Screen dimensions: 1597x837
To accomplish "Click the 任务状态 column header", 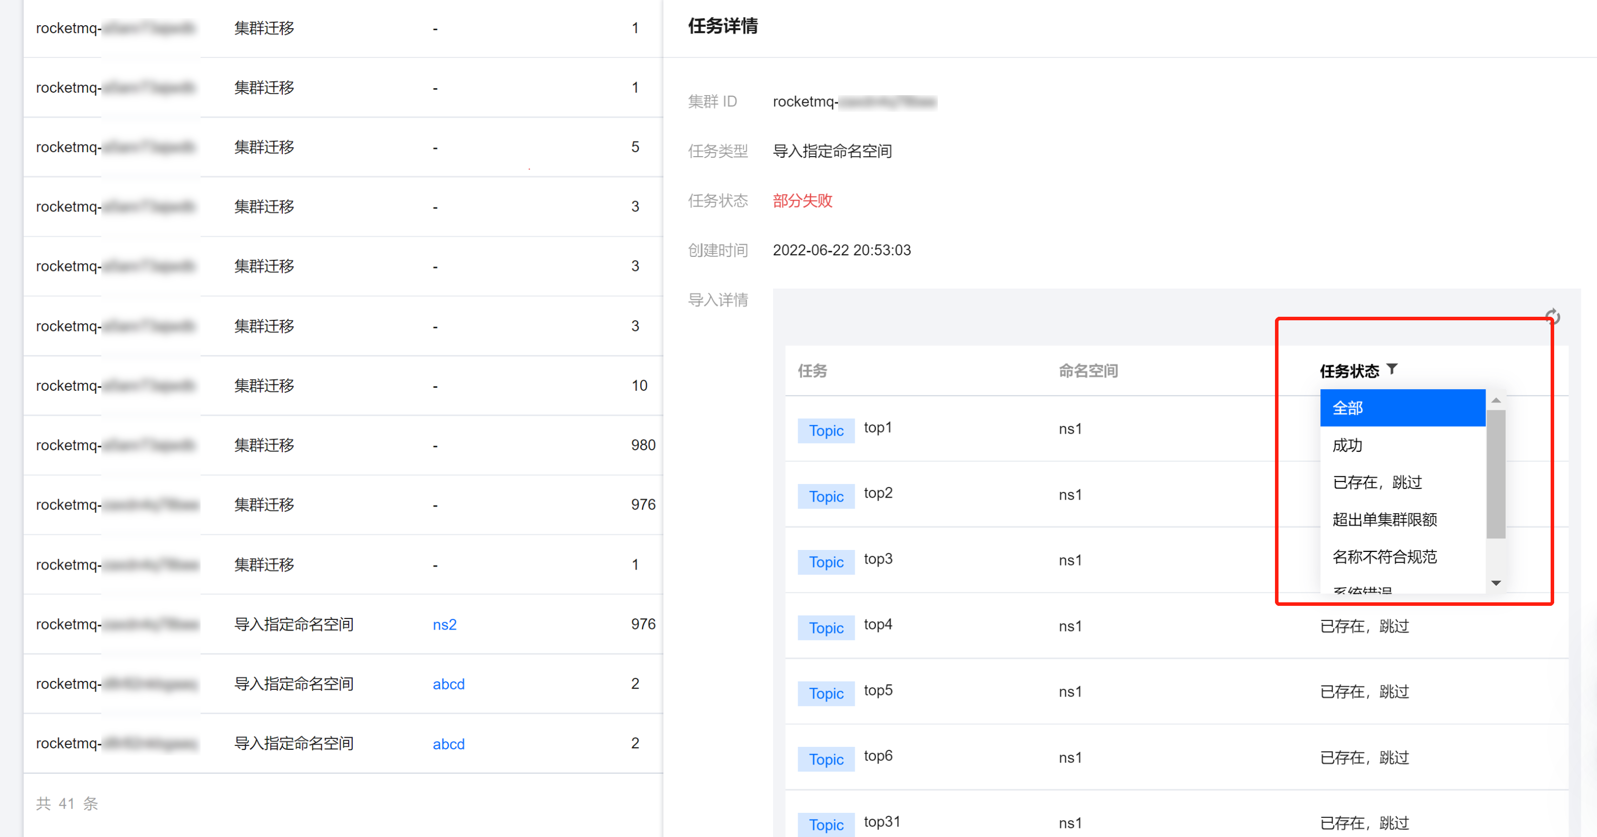I will (1349, 371).
